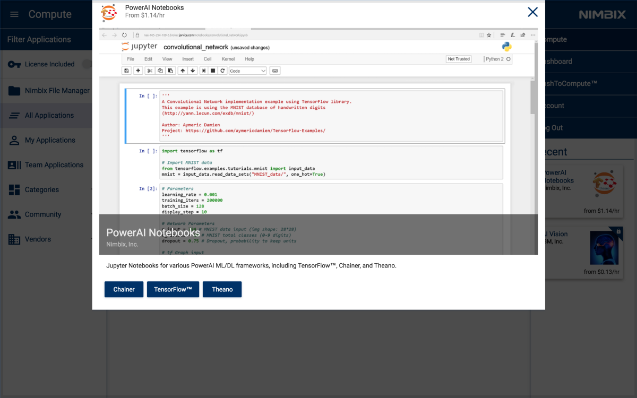Click the 'Nimbix, Inc.' text under PowerAI Notebooks overlay

point(122,245)
